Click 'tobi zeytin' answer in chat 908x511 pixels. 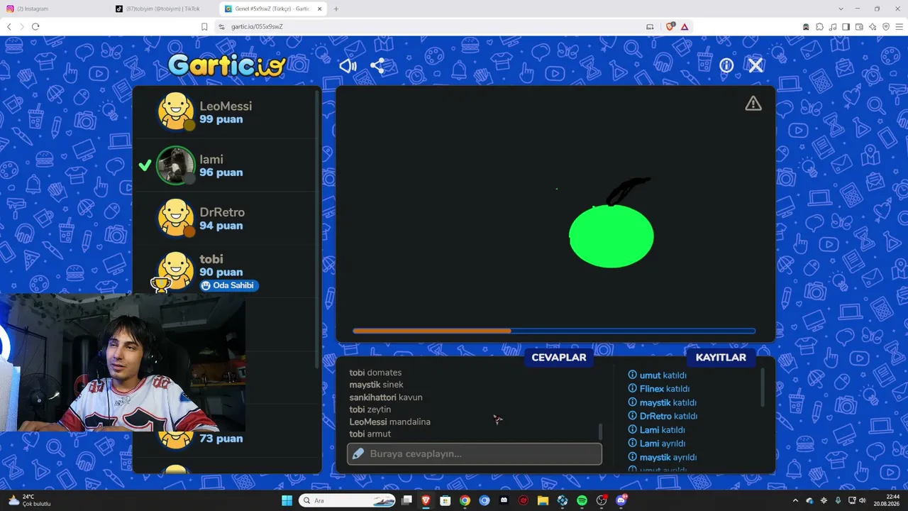pyautogui.click(x=370, y=410)
